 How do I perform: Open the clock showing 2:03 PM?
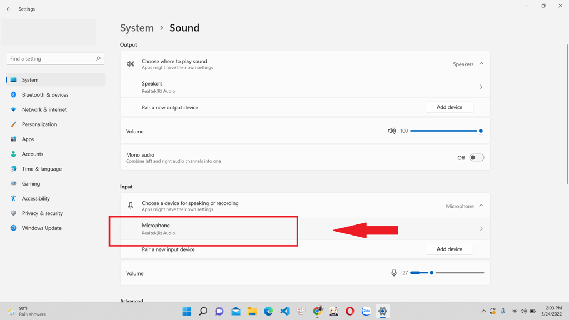pos(551,311)
